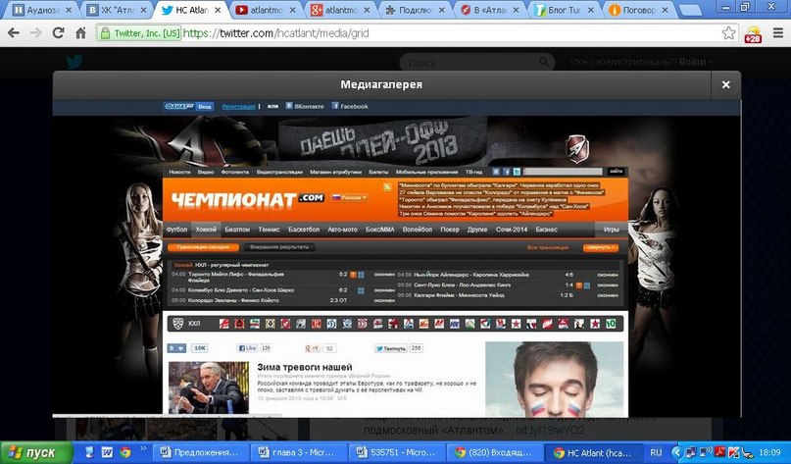The height and width of the screenshot is (464, 791).
Task: Click the Чемпионат.com screenshot in the gallery
Action: click(397, 257)
